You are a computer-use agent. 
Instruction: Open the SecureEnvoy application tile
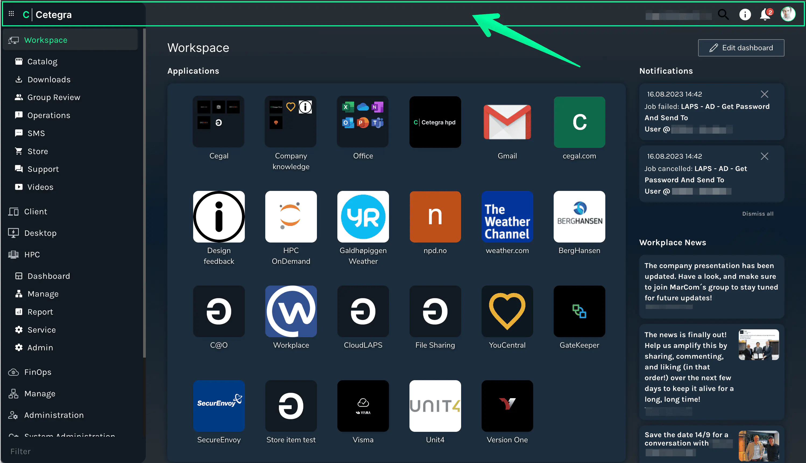coord(219,406)
